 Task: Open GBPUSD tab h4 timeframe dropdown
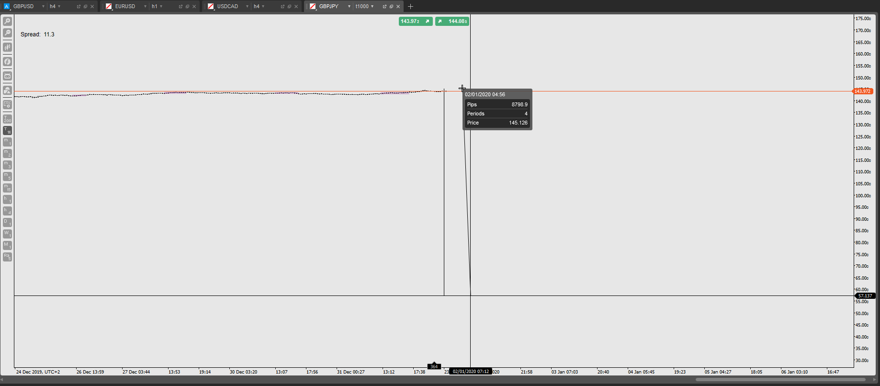(55, 6)
